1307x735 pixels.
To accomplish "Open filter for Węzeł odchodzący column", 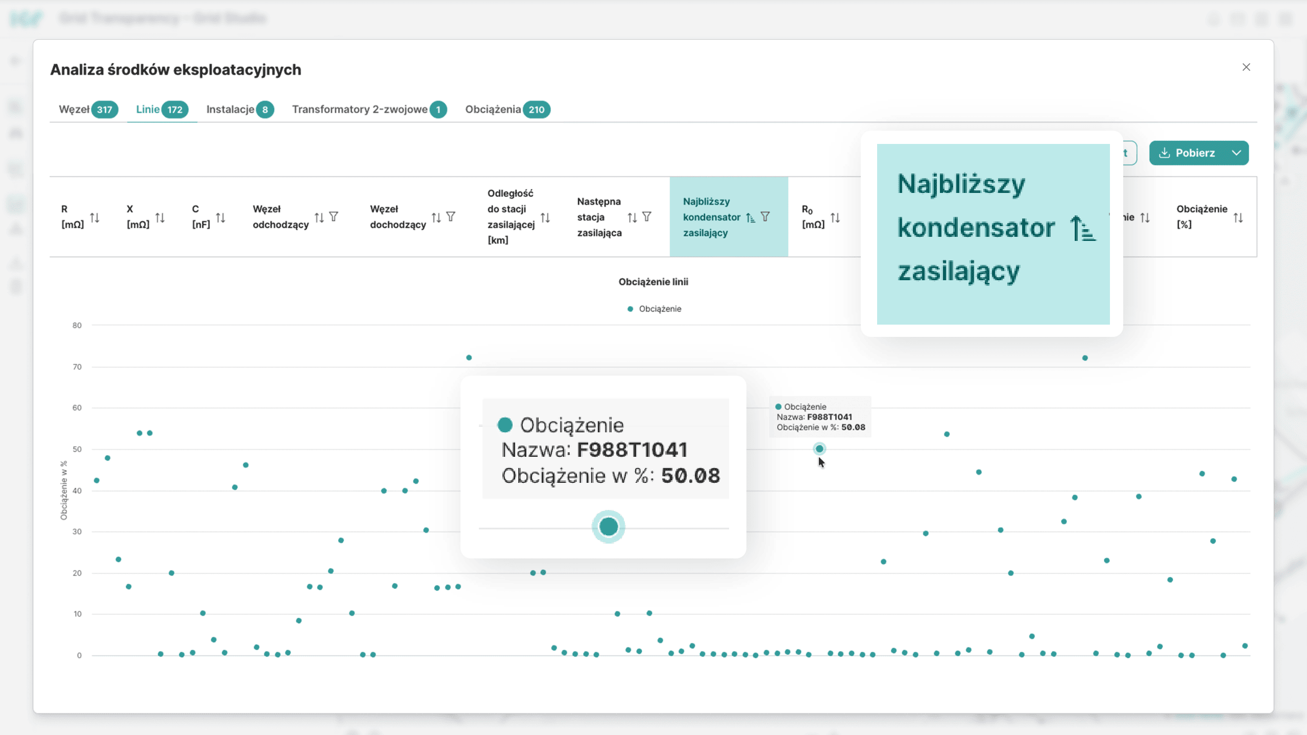I will [333, 217].
